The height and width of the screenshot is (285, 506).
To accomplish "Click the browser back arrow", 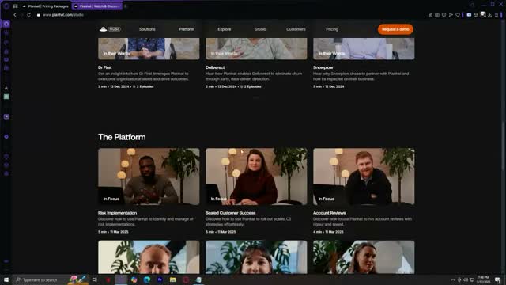I will click(15, 15).
